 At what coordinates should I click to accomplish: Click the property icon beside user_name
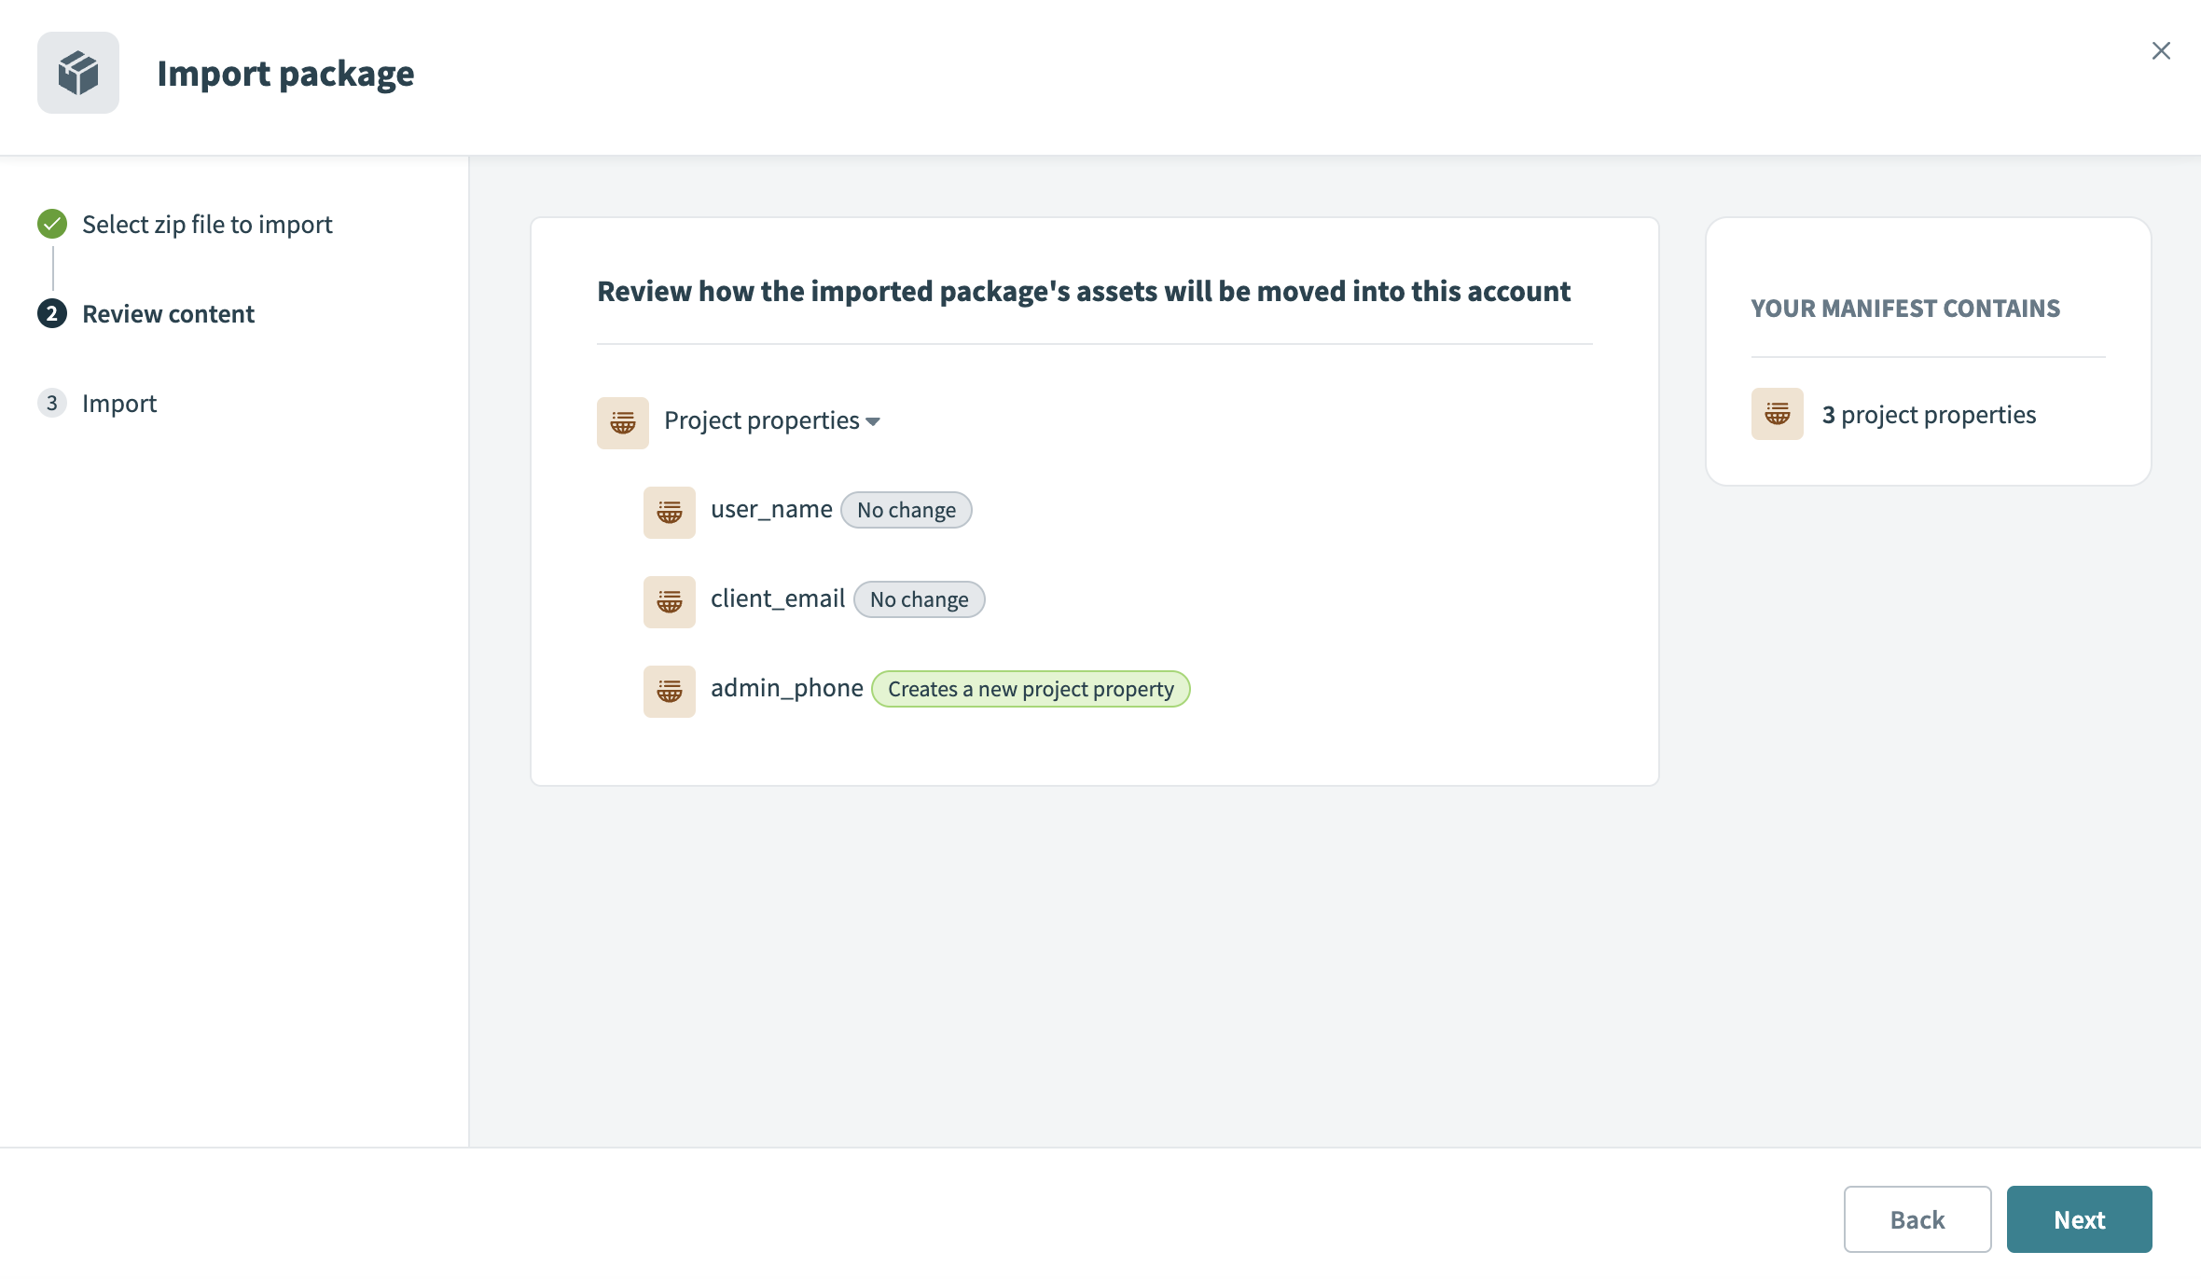[x=669, y=512]
